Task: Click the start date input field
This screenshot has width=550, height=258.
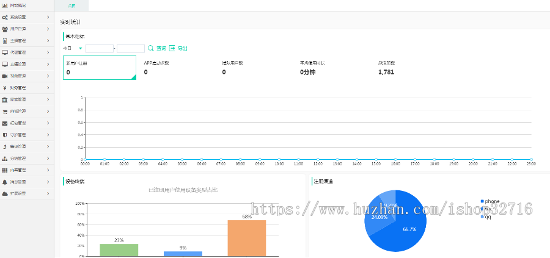Action: pyautogui.click(x=99, y=48)
